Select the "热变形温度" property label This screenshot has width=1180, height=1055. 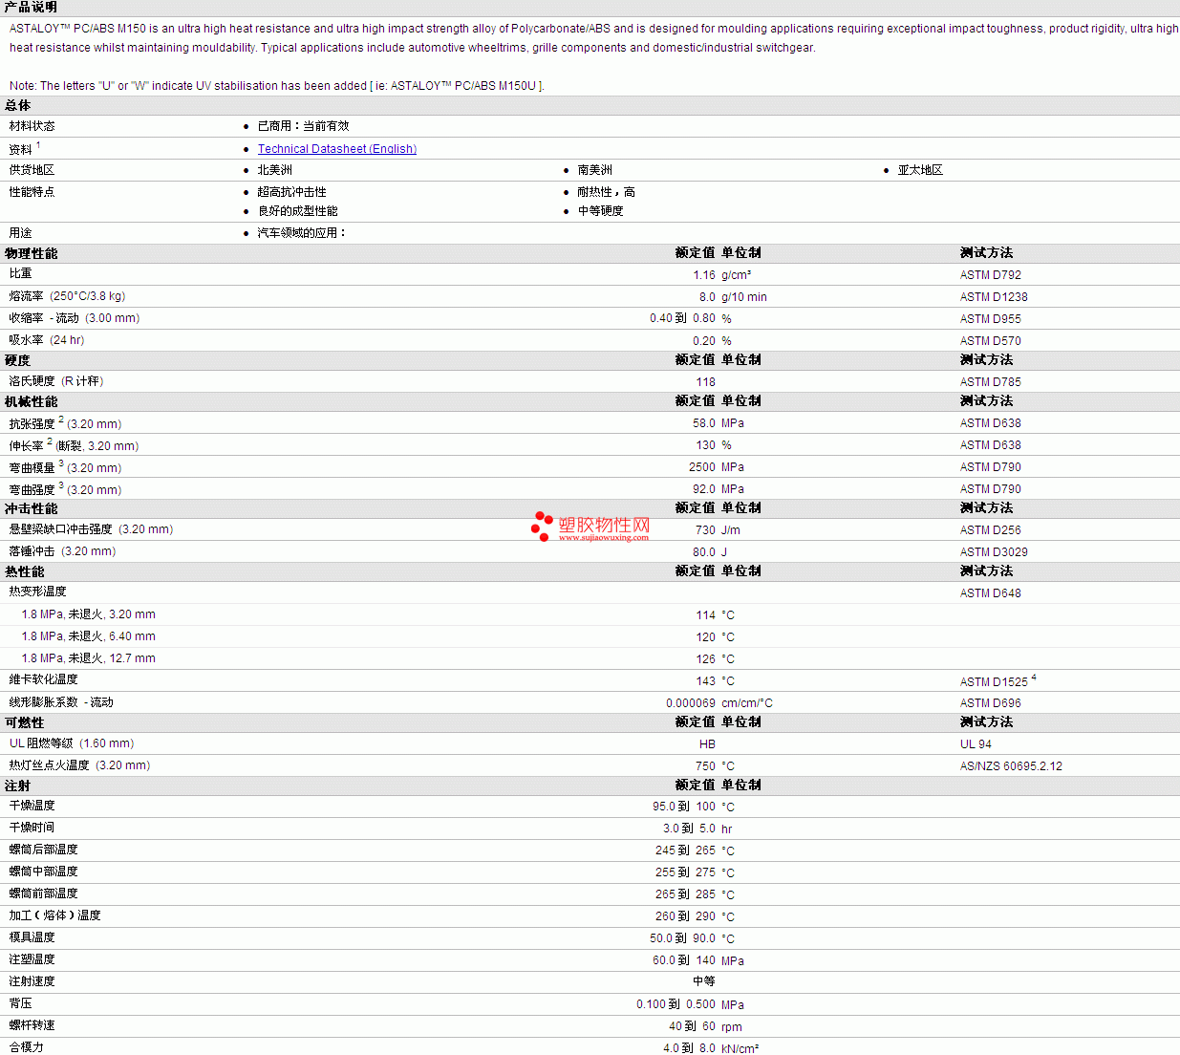pos(38,592)
